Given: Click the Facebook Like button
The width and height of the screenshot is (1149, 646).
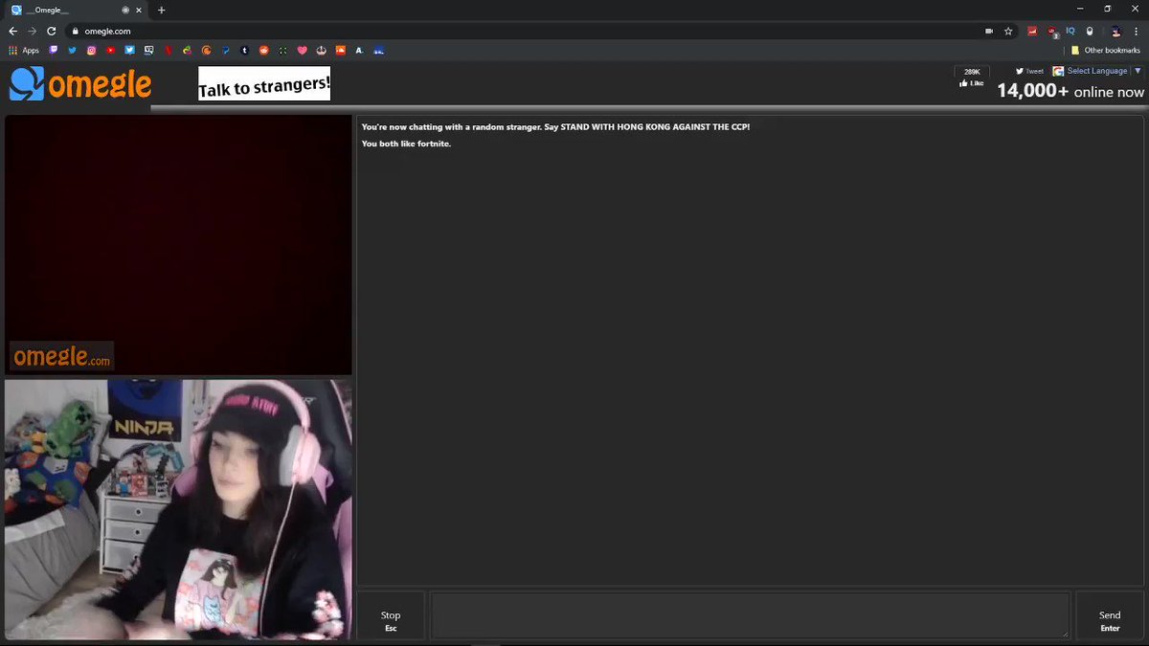Looking at the screenshot, I should click(971, 83).
